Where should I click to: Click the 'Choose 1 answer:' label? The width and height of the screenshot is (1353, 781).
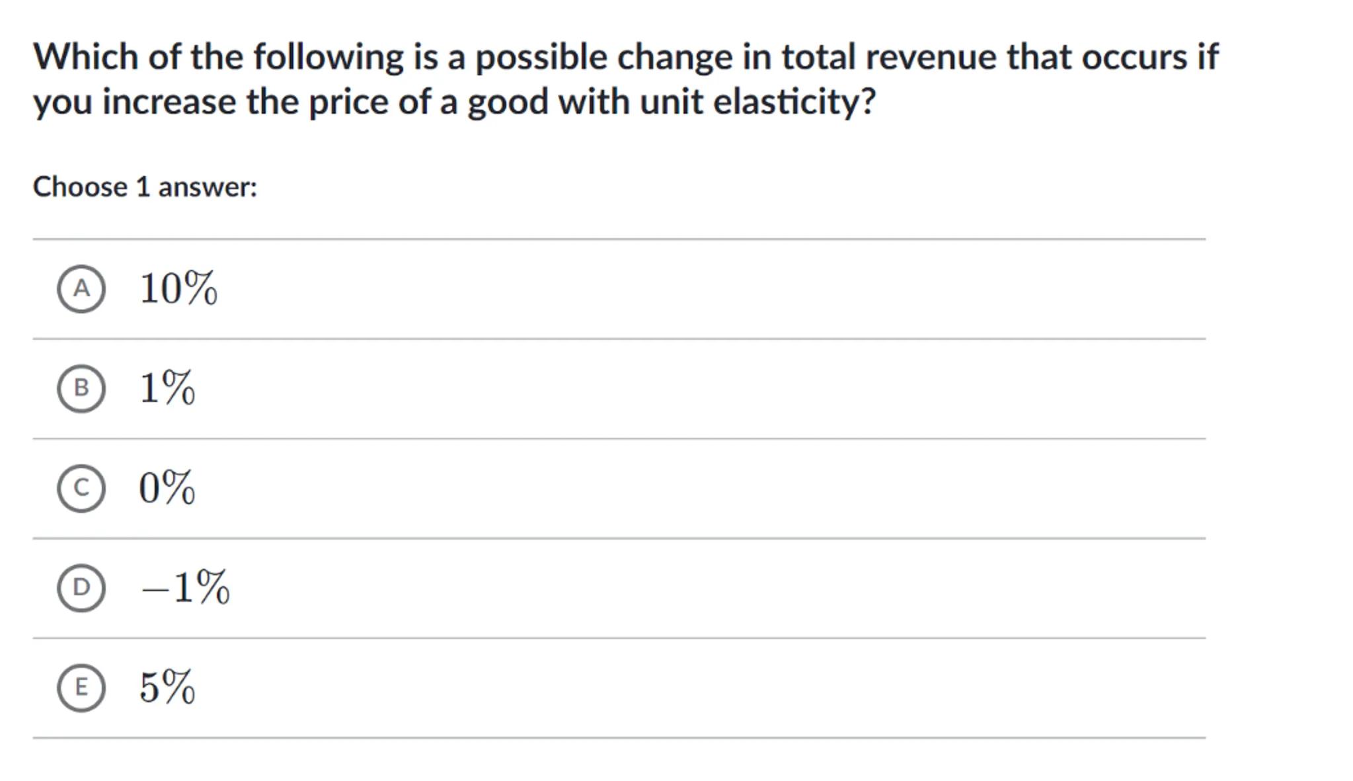pyautogui.click(x=145, y=187)
